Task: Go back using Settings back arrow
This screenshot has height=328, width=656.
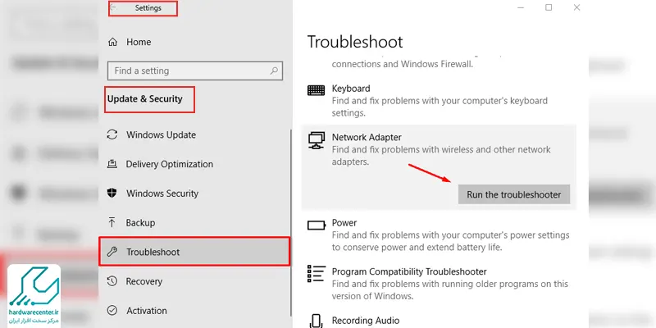Action: pyautogui.click(x=113, y=8)
